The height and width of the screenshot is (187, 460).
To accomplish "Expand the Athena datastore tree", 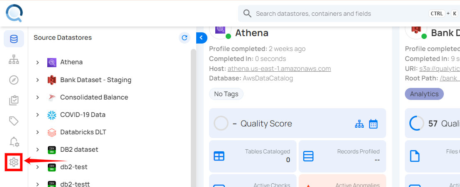I will 37,62.
